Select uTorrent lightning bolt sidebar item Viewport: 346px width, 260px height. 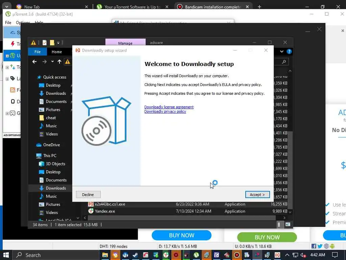[13, 44]
